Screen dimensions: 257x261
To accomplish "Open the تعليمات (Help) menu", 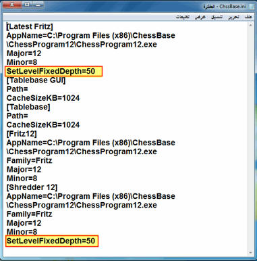I will 183,17.
